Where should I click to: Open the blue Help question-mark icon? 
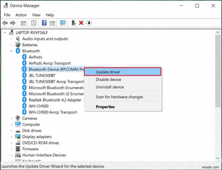44,23
